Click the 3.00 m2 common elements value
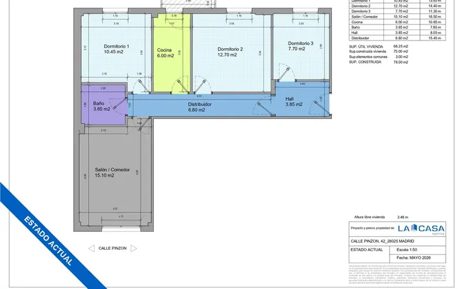Viewport: 463px width, 289px height. (401, 57)
